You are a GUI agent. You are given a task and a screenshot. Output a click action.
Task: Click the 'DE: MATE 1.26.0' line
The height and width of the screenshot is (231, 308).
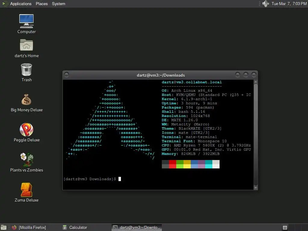pyautogui.click(x=180, y=120)
